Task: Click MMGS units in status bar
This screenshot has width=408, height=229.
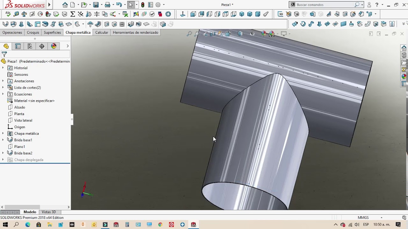Action: [363, 218]
